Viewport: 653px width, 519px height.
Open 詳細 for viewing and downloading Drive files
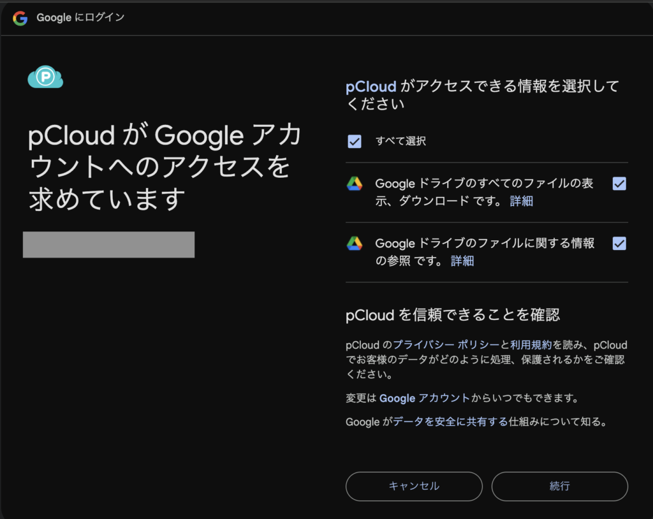tap(521, 201)
